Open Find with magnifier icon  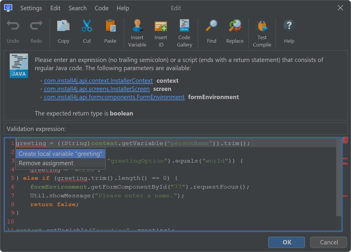pos(211,26)
